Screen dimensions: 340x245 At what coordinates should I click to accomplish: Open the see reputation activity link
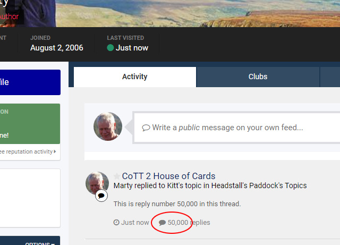(x=28, y=151)
